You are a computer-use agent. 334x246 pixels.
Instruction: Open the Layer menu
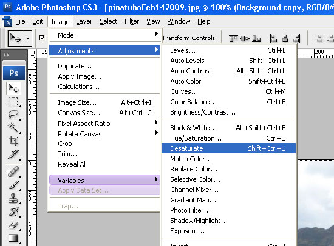click(84, 21)
